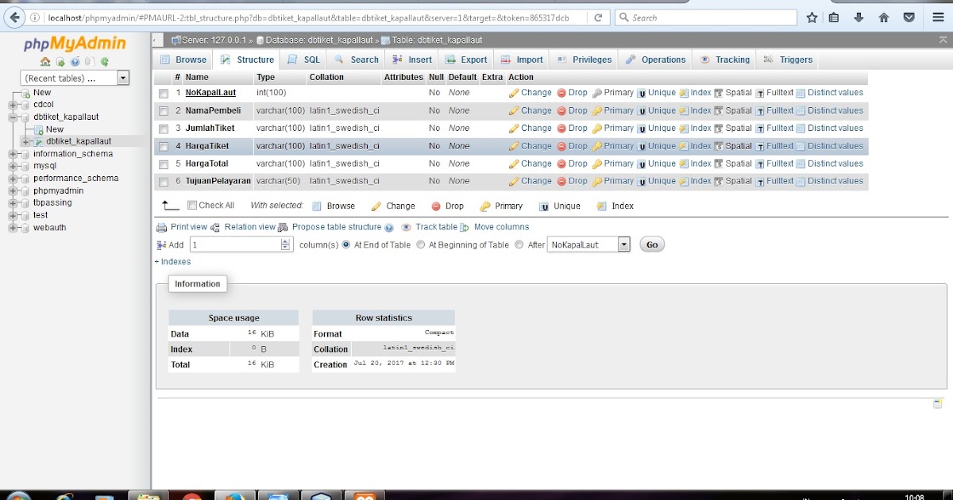Expand the tbpassing database node
Viewport: 953px width, 500px height.
(14, 203)
